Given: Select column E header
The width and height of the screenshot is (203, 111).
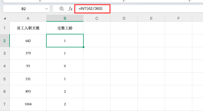Looking at the screenshot, I should (x=151, y=18).
